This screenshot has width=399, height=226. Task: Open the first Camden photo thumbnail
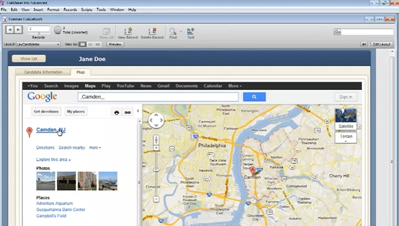(x=45, y=181)
